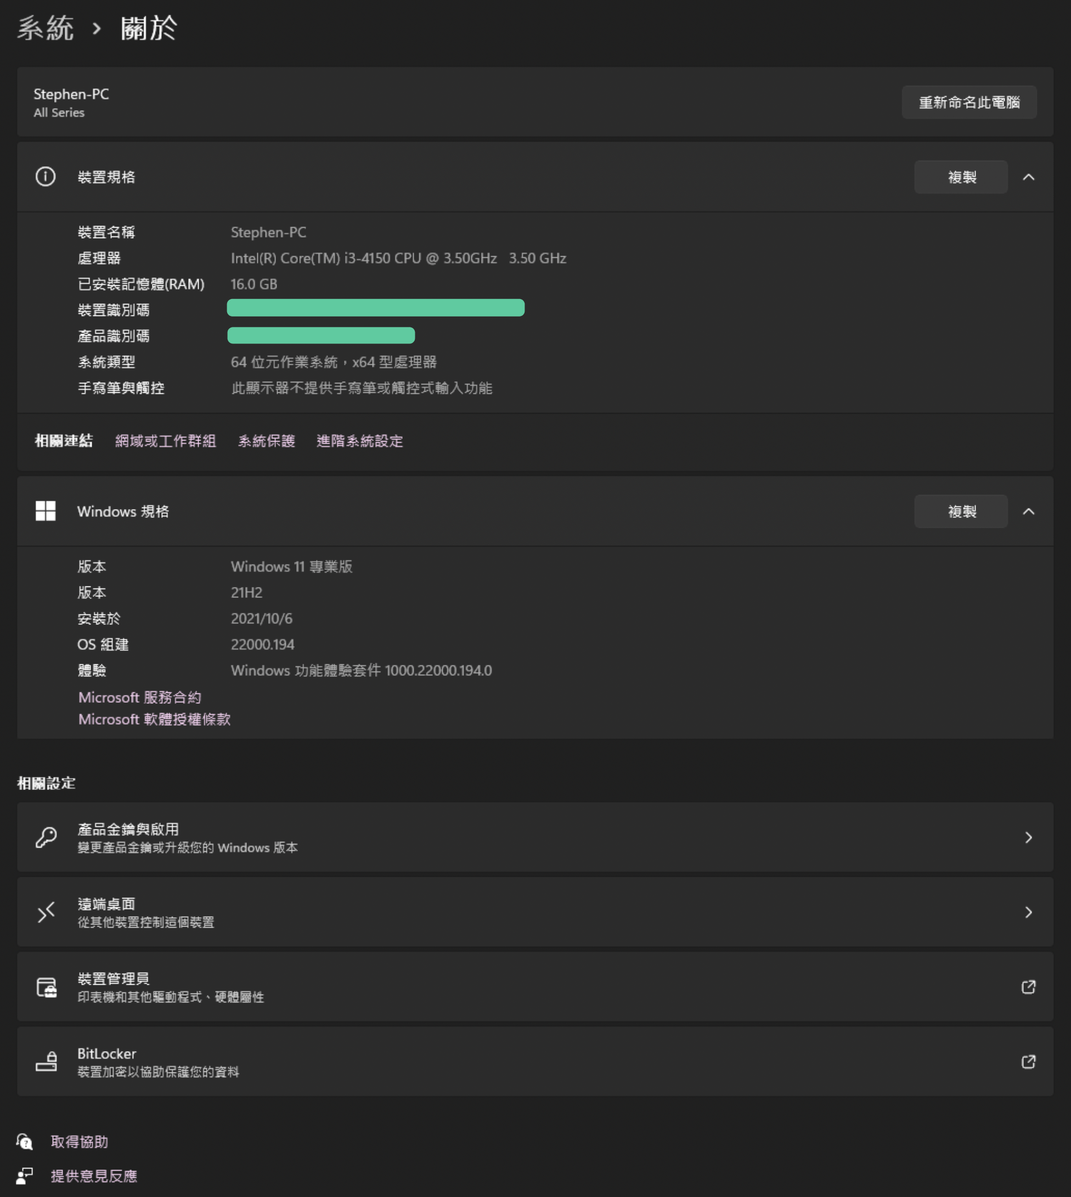Click the device manager icon for 裝置管理員
1071x1197 pixels.
click(47, 987)
